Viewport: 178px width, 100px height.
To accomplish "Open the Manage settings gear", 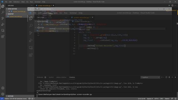I will tap(3, 94).
